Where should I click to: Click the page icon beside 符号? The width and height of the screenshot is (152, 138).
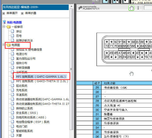[13, 36]
